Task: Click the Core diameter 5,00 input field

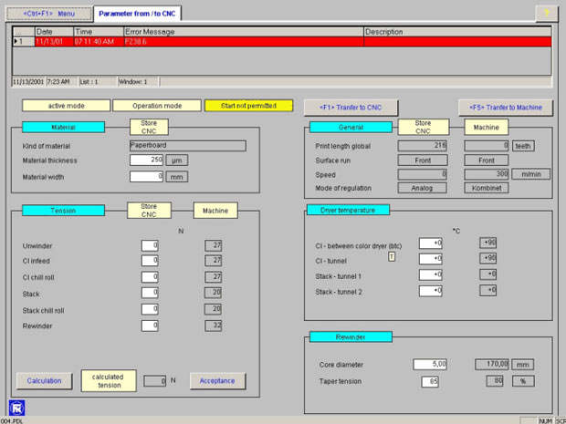Action: (430, 364)
